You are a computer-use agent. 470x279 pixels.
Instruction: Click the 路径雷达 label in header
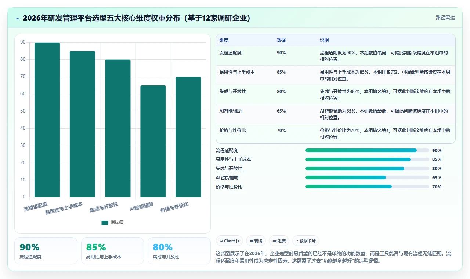[445, 18]
